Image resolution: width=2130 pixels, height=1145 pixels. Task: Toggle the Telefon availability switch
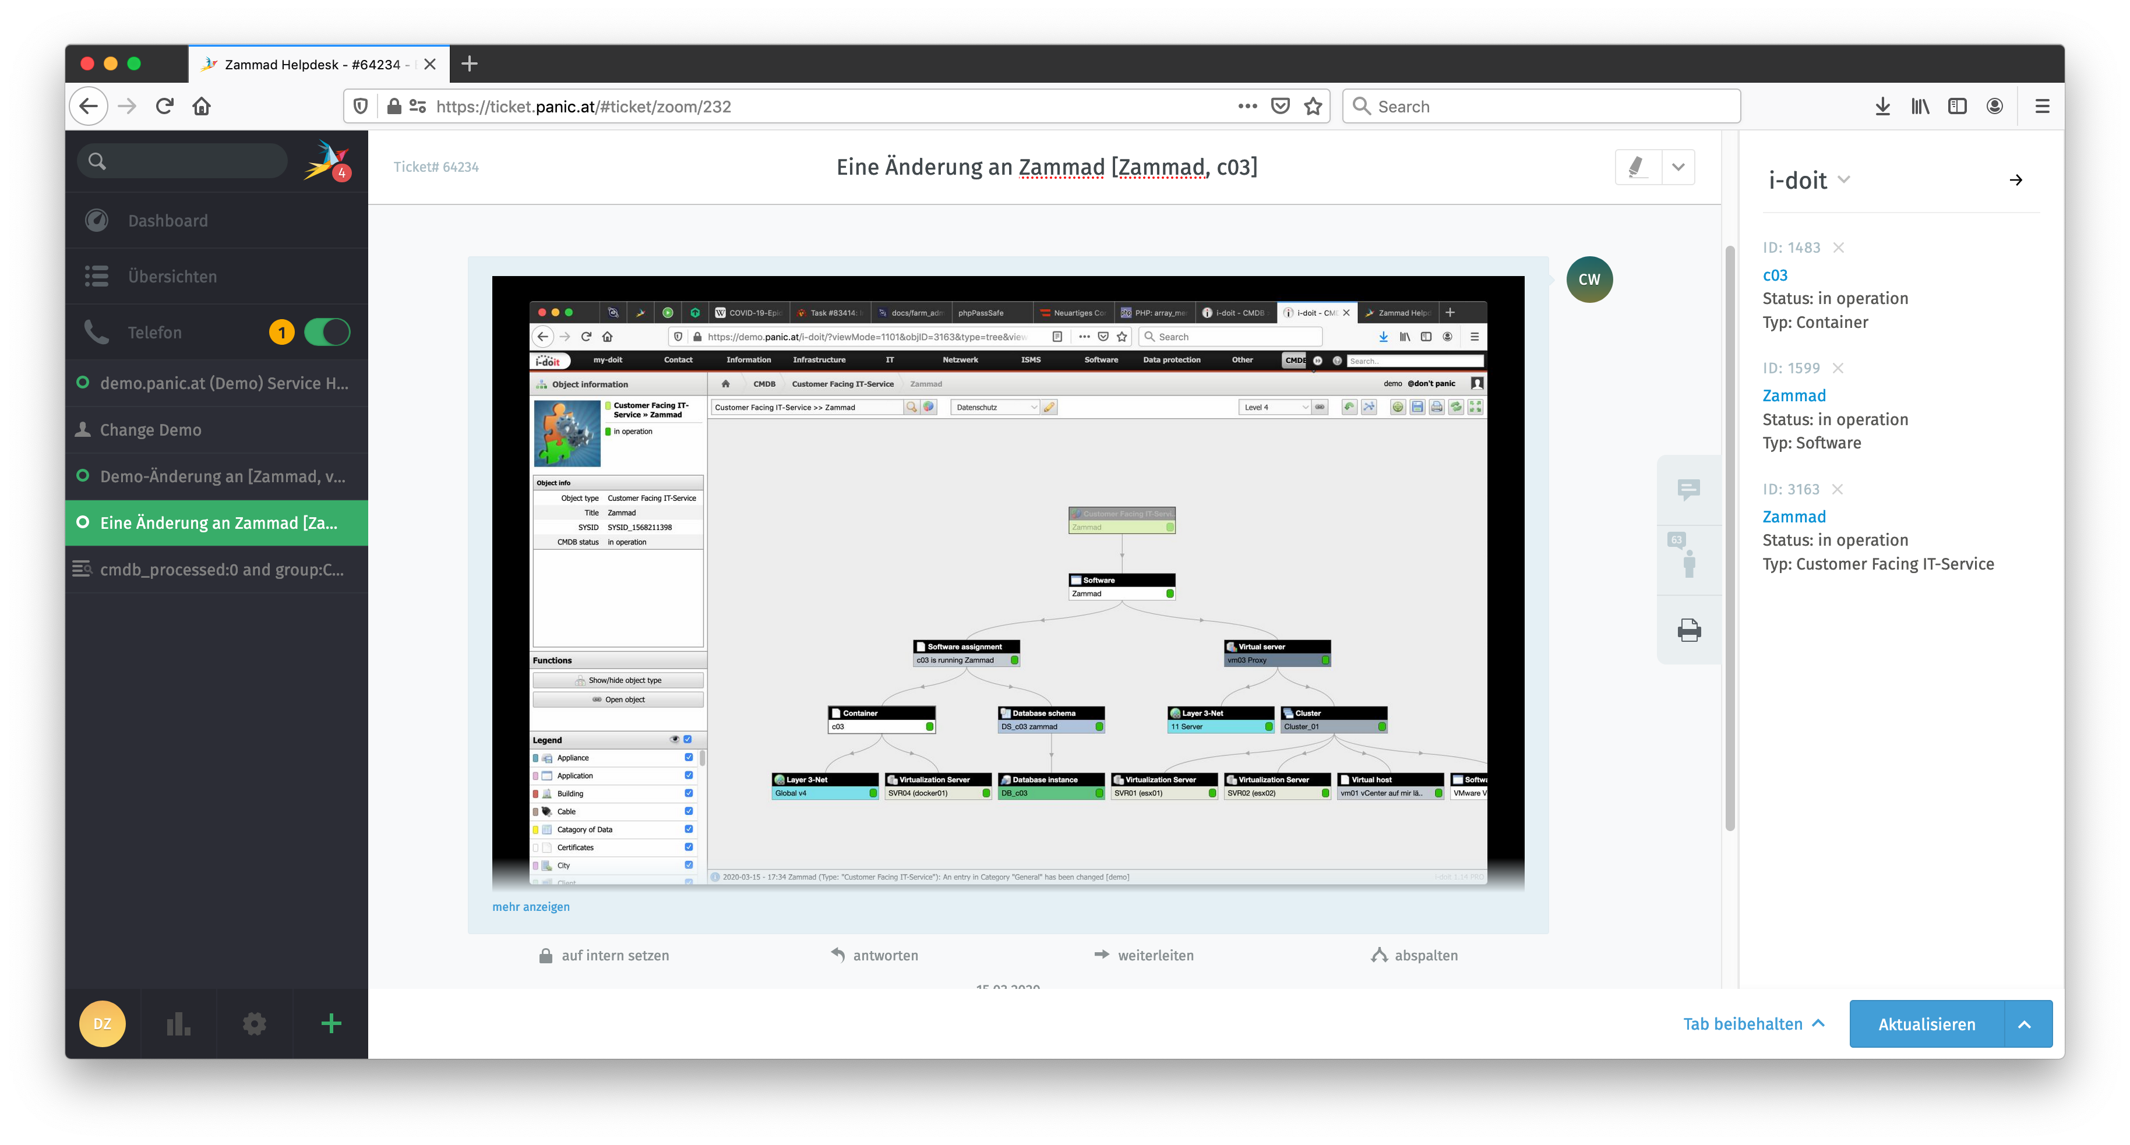[x=327, y=333]
